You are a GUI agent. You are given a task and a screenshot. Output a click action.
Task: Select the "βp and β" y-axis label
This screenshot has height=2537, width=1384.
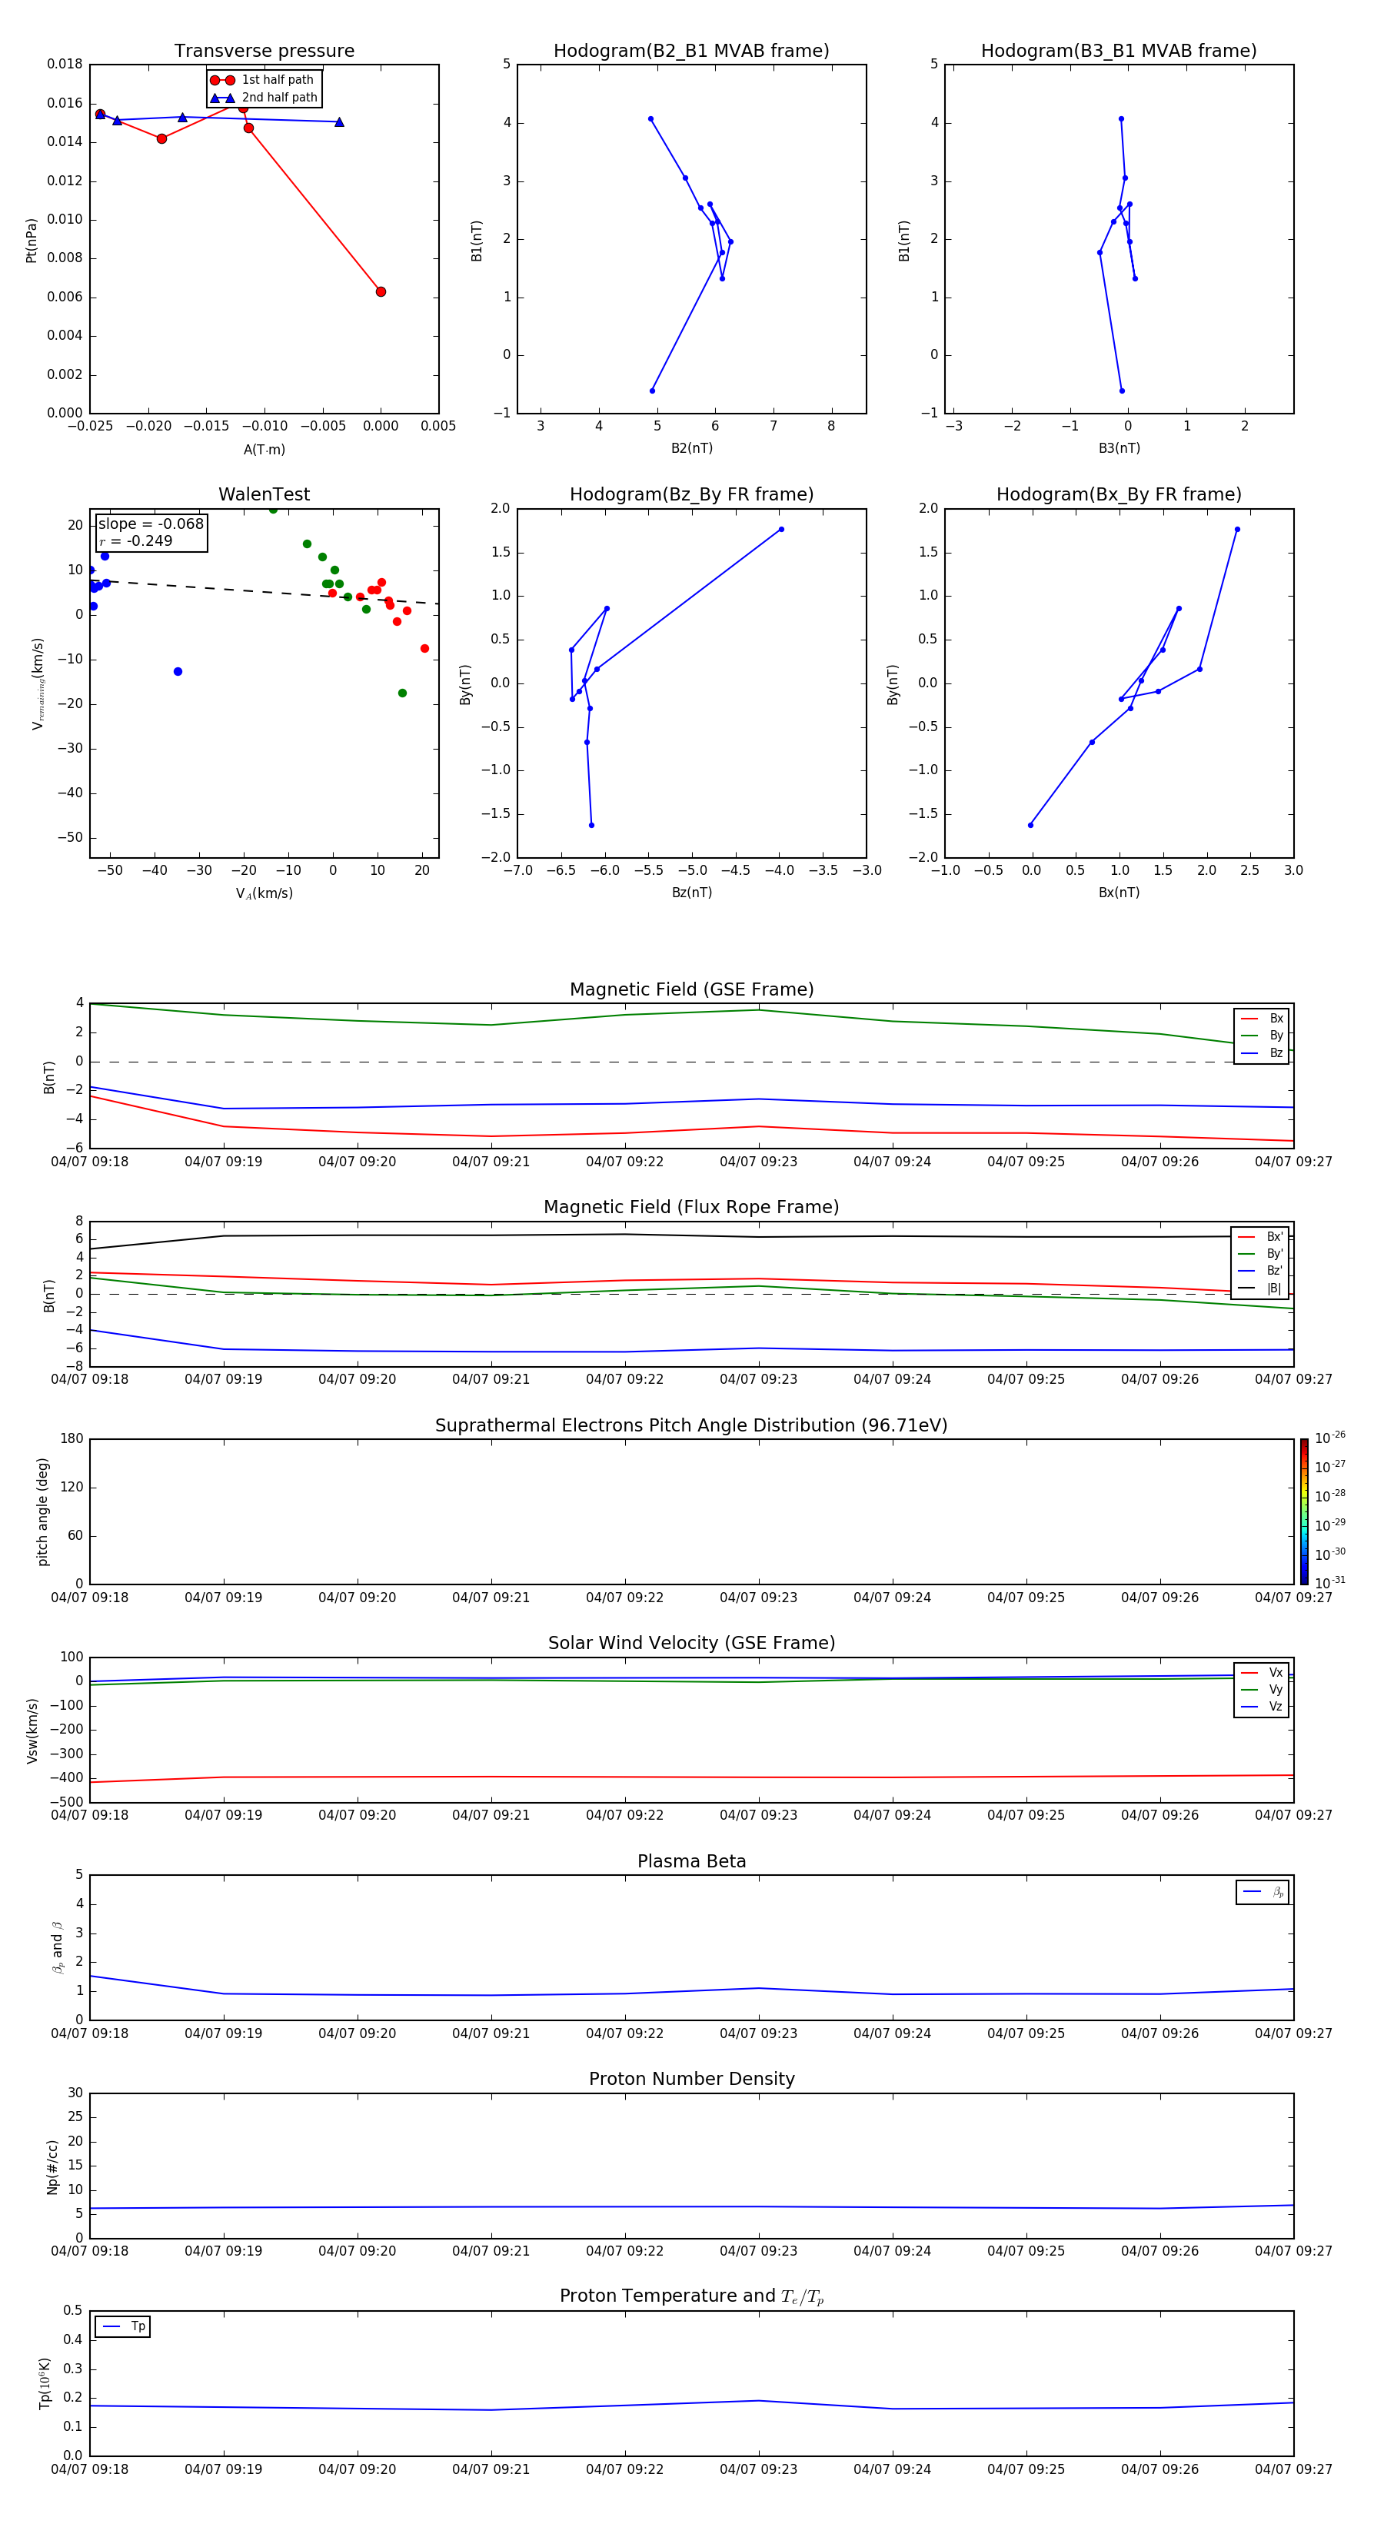tap(58, 1947)
